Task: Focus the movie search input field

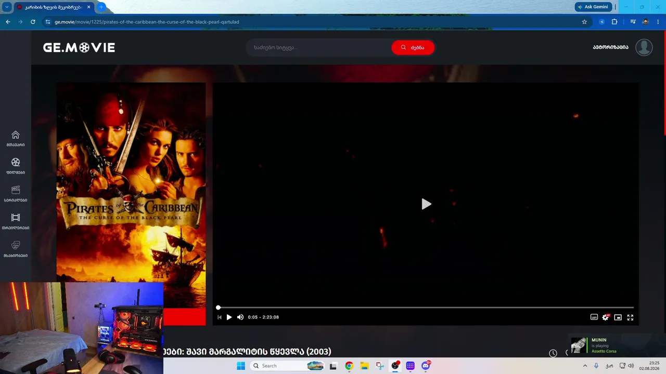Action: (318, 48)
